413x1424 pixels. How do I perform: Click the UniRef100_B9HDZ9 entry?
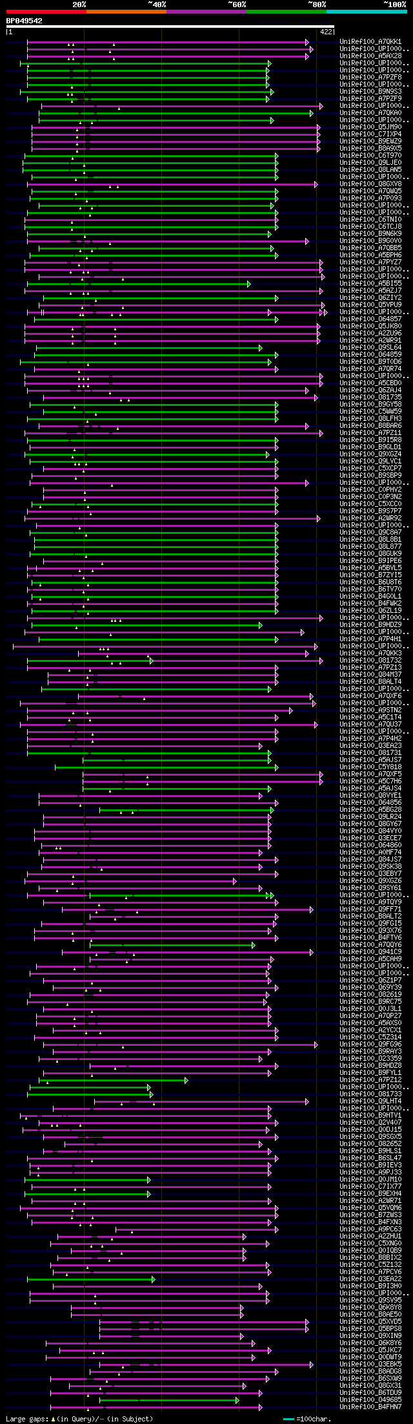tap(370, 625)
